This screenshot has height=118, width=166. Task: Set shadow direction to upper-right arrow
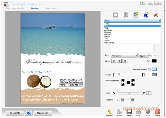coord(133,81)
